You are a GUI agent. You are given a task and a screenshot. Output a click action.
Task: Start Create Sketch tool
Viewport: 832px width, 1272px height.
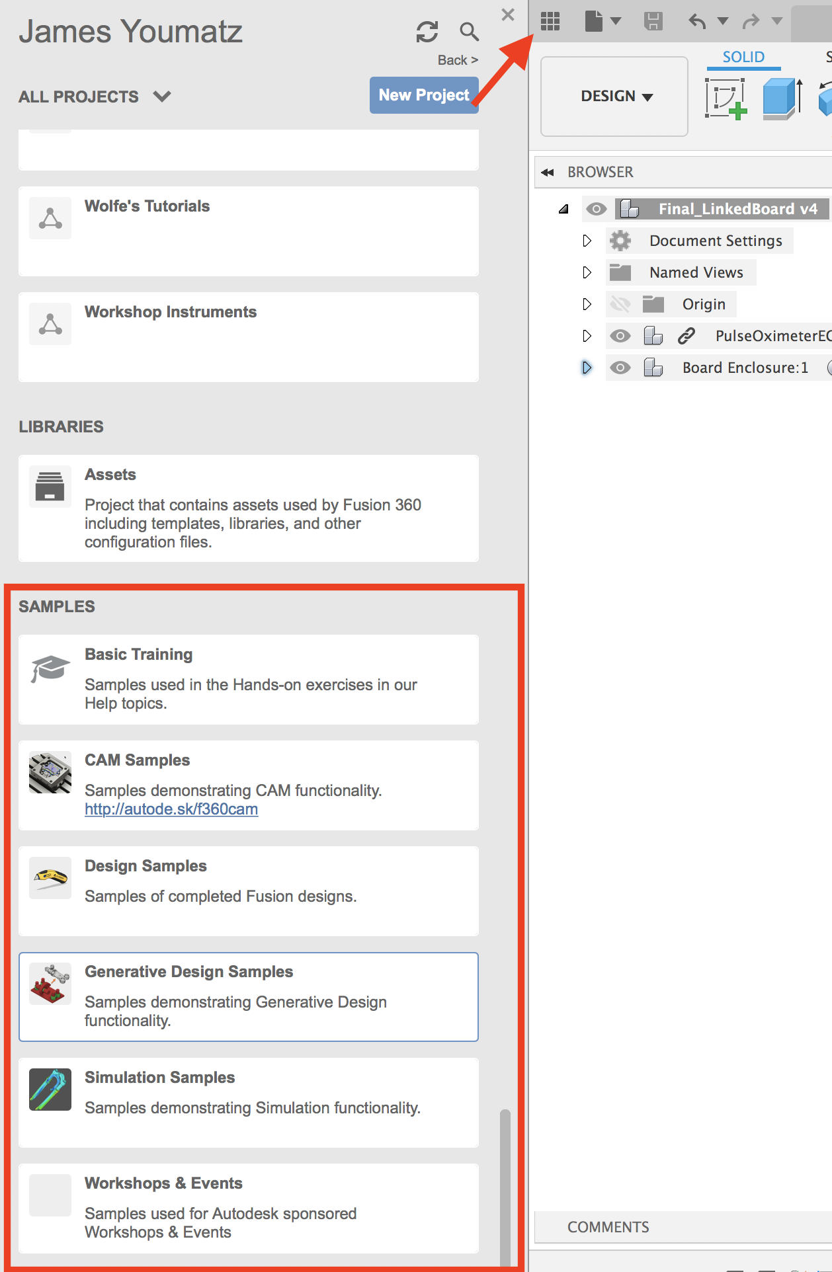pyautogui.click(x=726, y=99)
